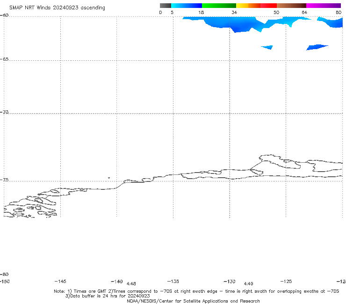346x304 pixels.
Task: Click the gray segment of the wind colorbar
Action: click(x=165, y=6)
